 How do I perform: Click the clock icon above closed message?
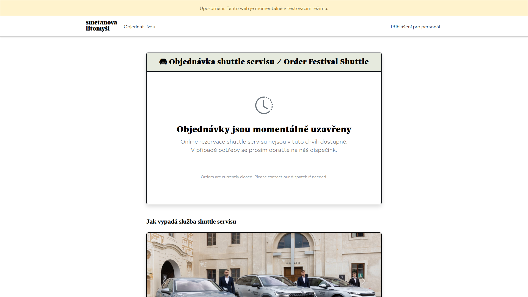(x=264, y=105)
